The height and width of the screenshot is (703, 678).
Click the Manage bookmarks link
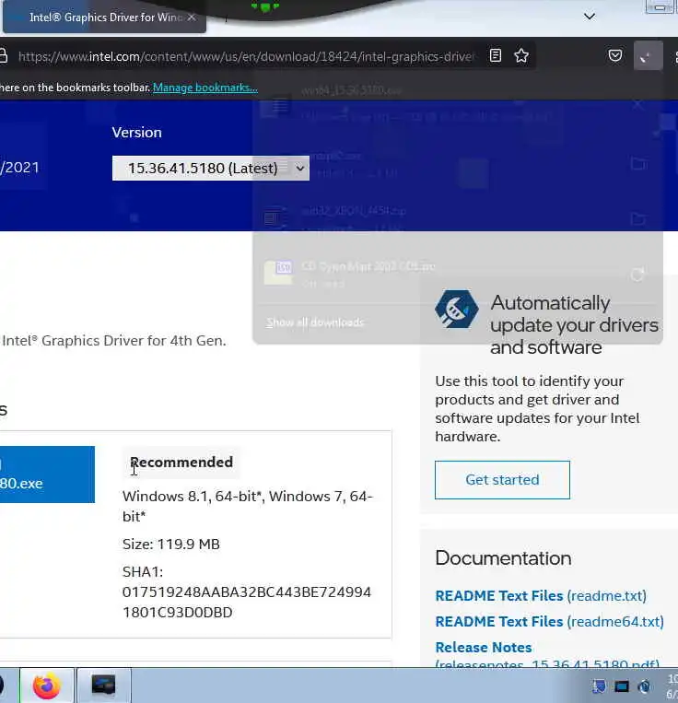[205, 88]
